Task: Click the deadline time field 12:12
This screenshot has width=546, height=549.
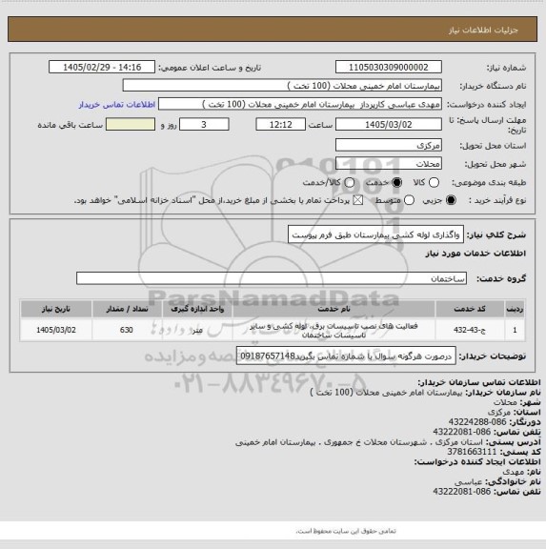Action: [281, 124]
